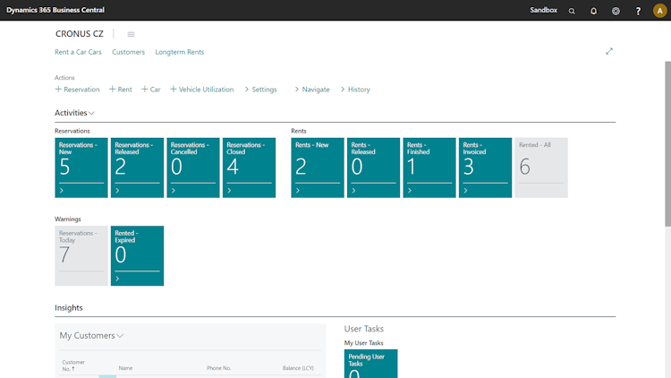The width and height of the screenshot is (671, 378).
Task: Expand the Settings action group
Action: click(x=260, y=90)
